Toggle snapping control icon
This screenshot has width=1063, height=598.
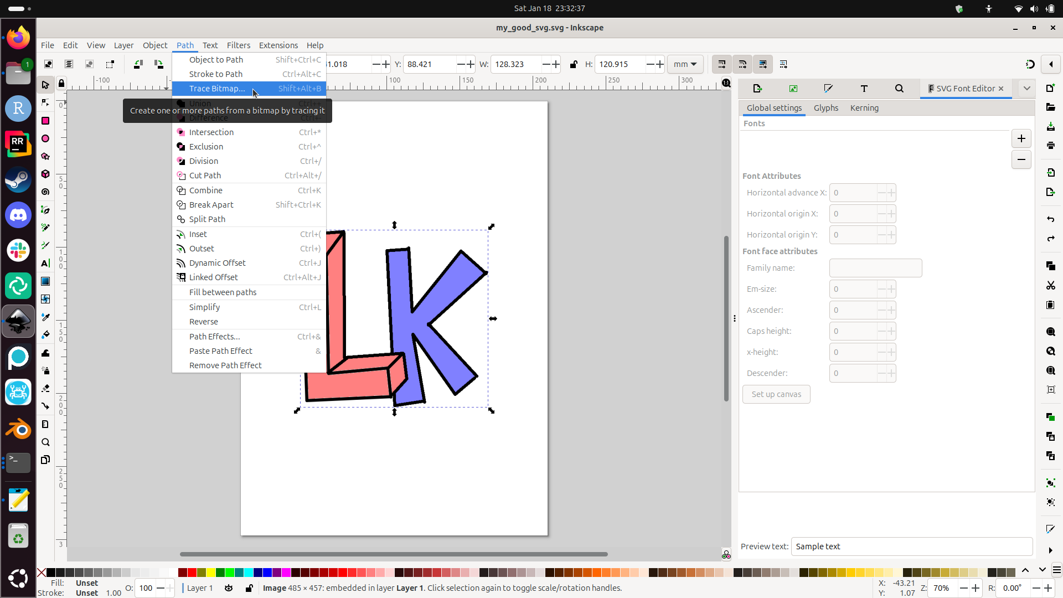(x=1030, y=64)
